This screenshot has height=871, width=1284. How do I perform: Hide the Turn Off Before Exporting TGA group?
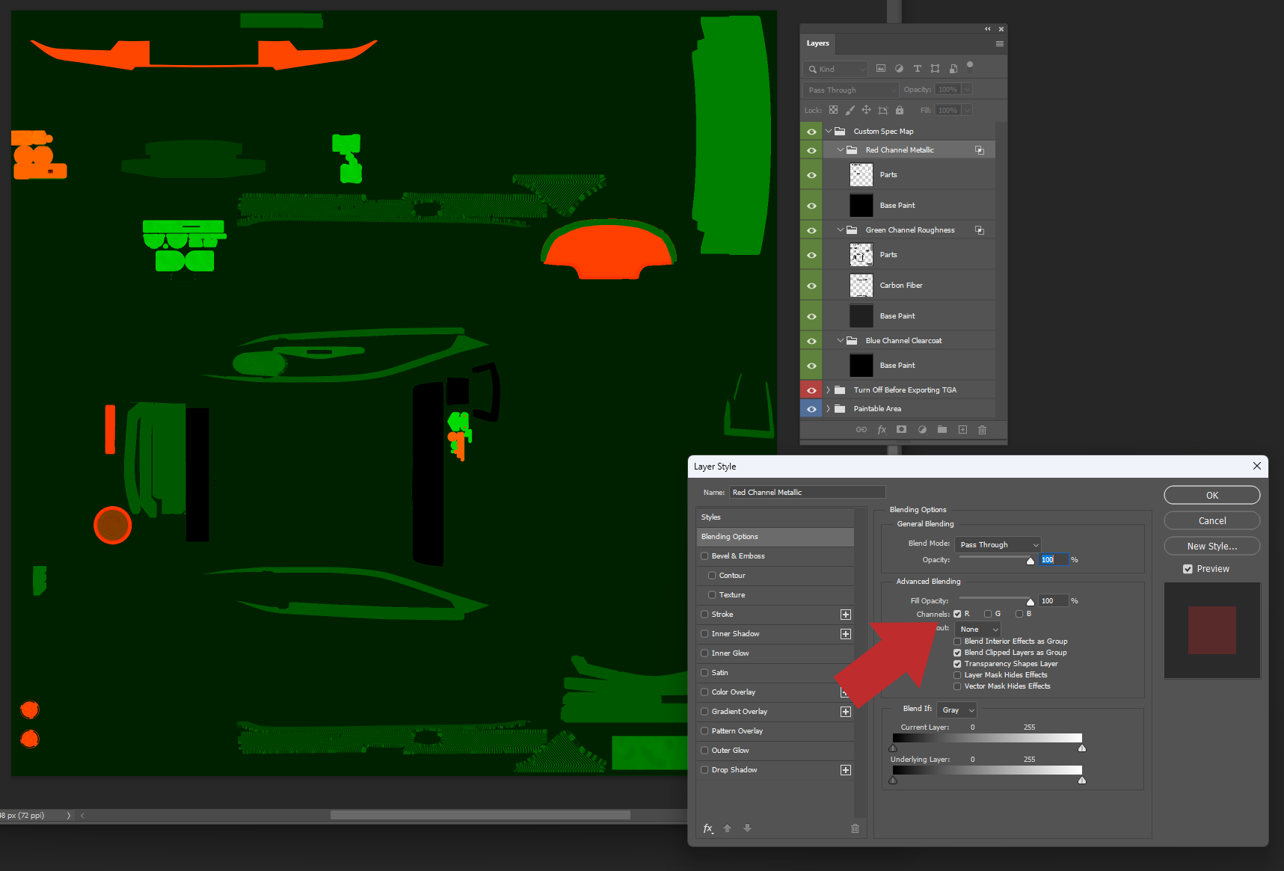811,390
